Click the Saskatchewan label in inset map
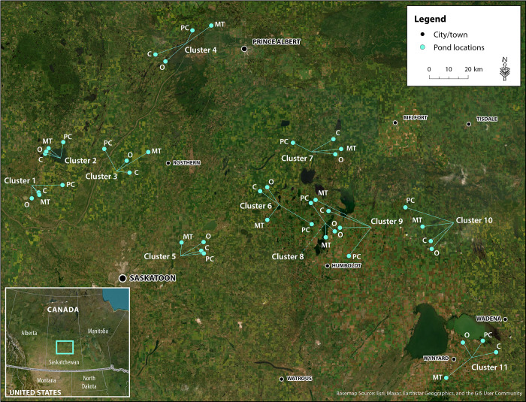This screenshot has height=402, width=526. 64,362
